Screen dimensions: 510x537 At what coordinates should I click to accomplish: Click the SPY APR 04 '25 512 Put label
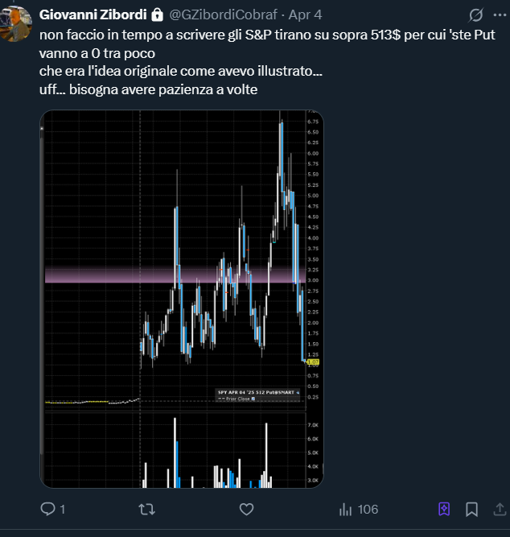[256, 392]
